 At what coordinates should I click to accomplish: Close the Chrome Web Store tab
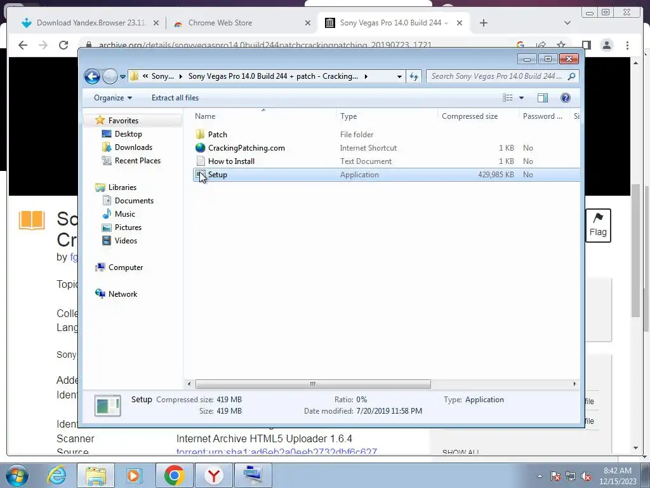pyautogui.click(x=308, y=23)
